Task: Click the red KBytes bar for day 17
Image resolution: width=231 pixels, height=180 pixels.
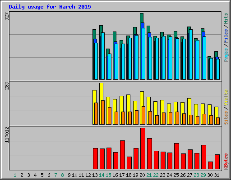Action: click(x=122, y=155)
